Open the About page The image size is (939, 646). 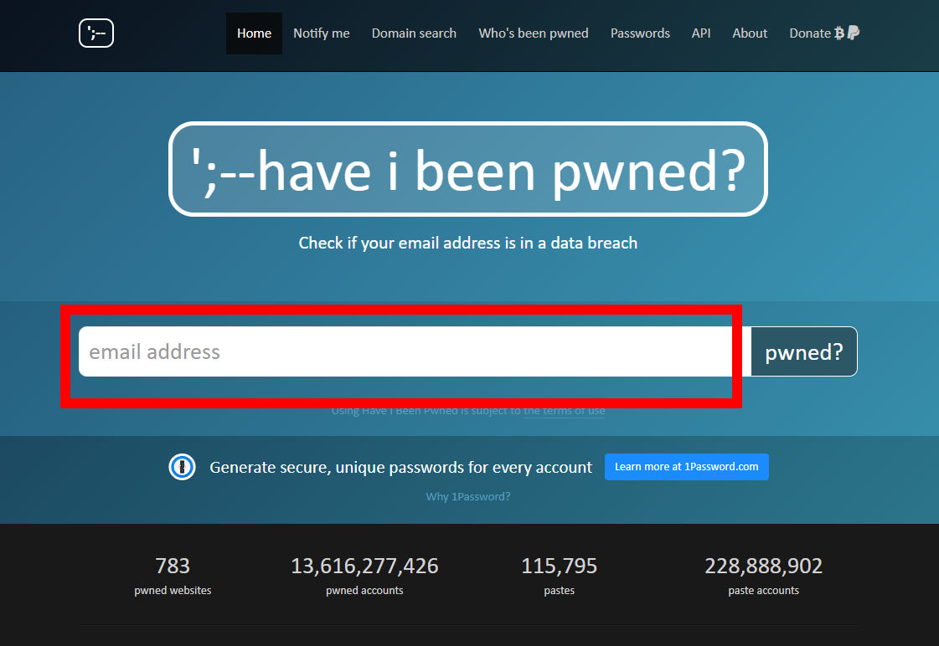[750, 33]
